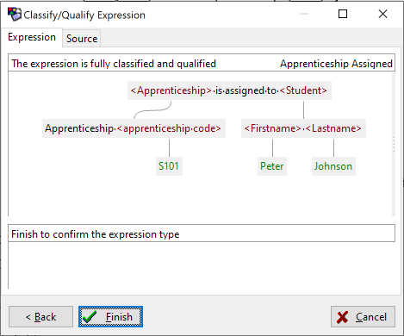This screenshot has height=336, width=404.
Task: Click the 'Apprenticeship Assigned' type name
Action: (x=336, y=64)
